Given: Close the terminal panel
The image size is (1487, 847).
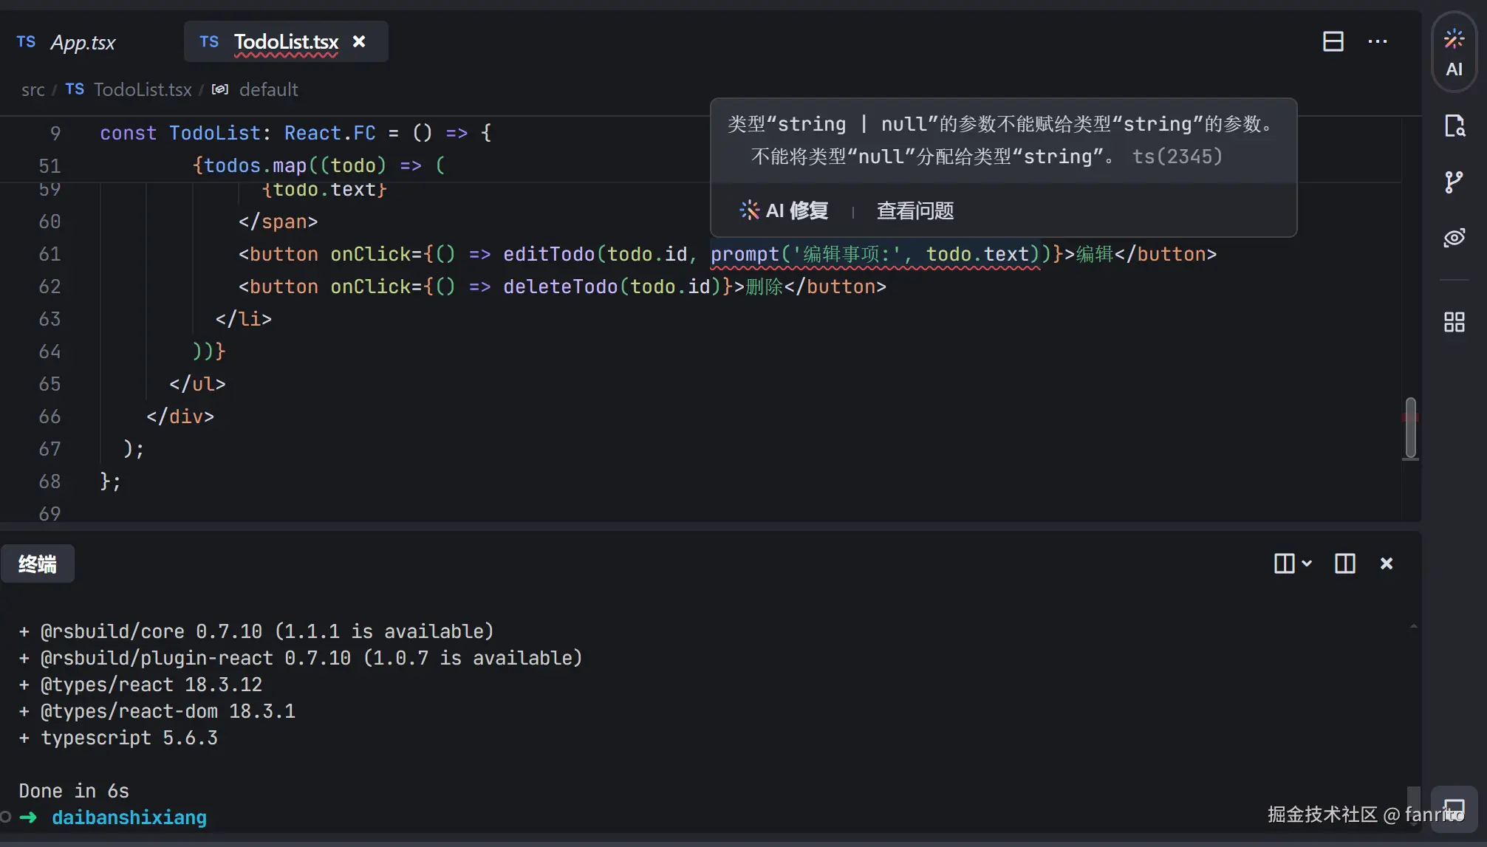Looking at the screenshot, I should pos(1387,563).
